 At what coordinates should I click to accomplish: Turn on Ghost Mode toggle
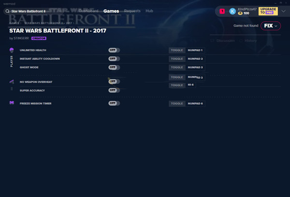(114, 67)
